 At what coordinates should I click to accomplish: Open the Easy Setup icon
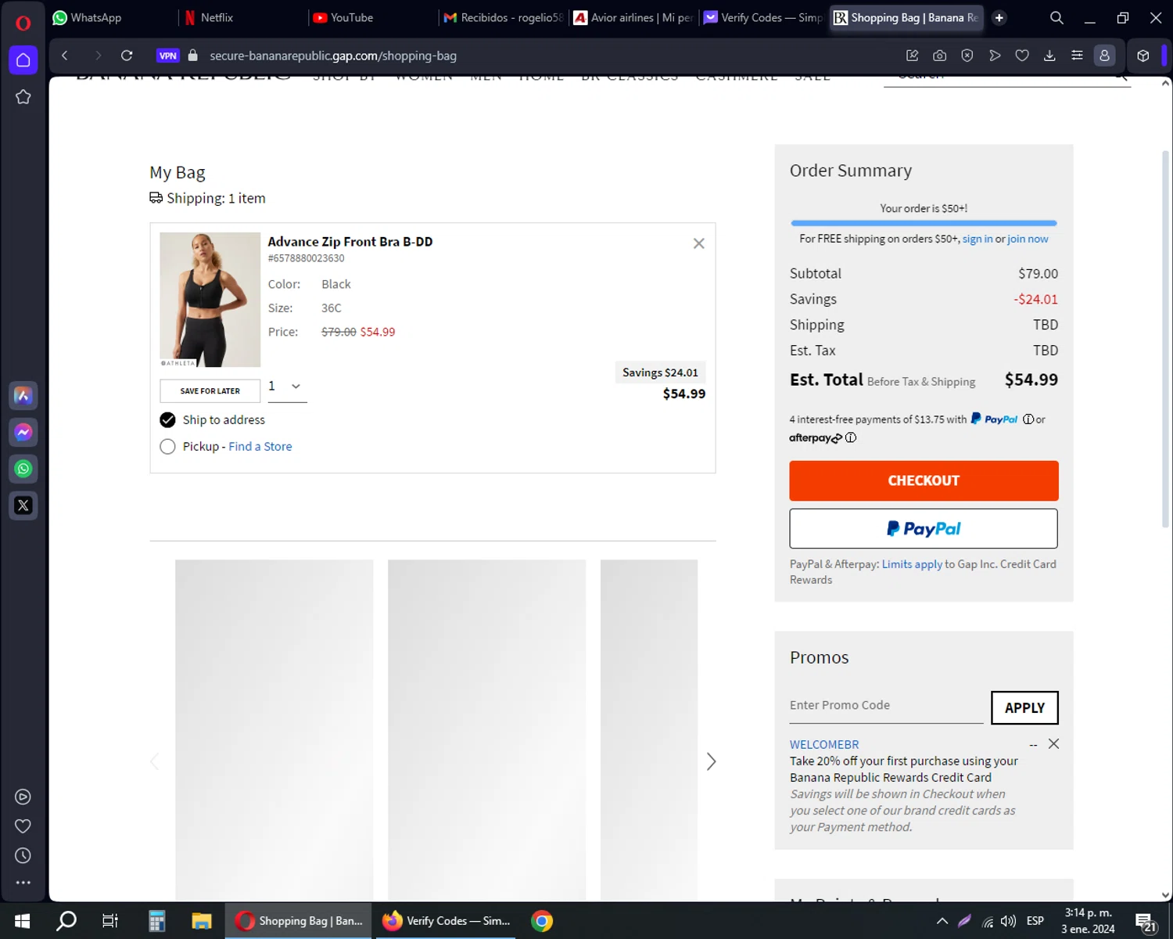1077,56
